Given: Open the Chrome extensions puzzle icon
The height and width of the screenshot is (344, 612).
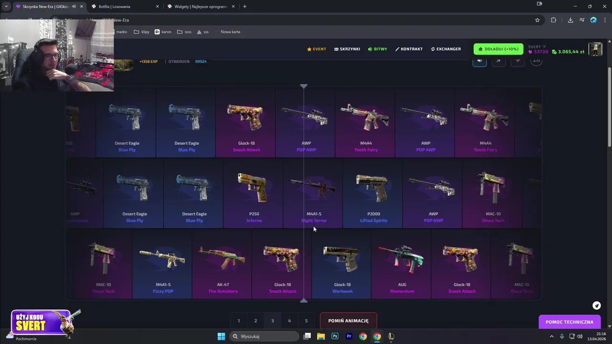Looking at the screenshot, I should point(554,20).
